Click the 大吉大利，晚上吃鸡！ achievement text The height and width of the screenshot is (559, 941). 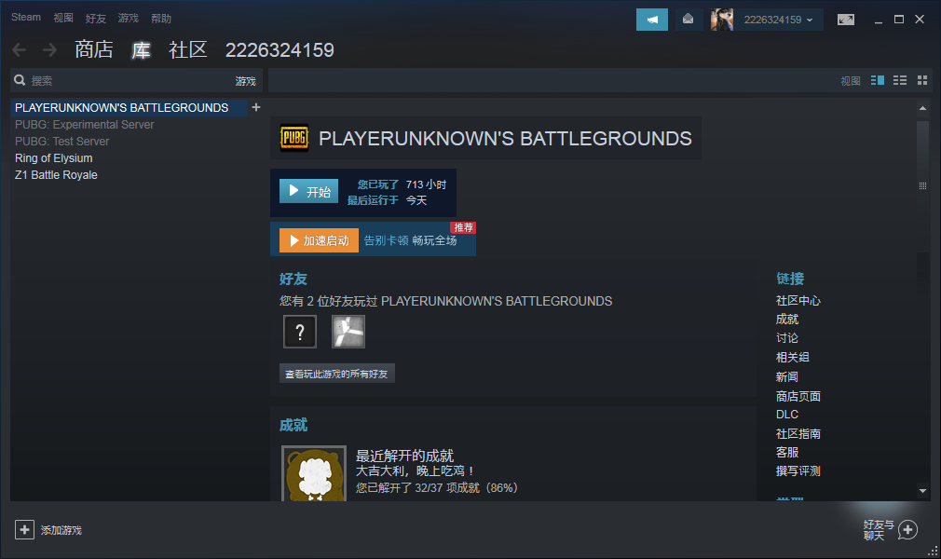(415, 470)
